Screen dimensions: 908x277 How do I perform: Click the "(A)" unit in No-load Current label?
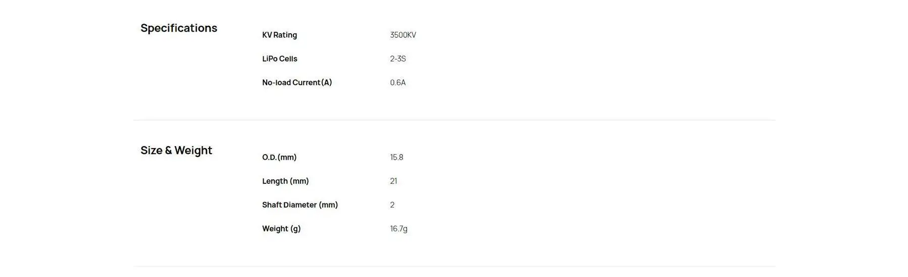pyautogui.click(x=327, y=83)
